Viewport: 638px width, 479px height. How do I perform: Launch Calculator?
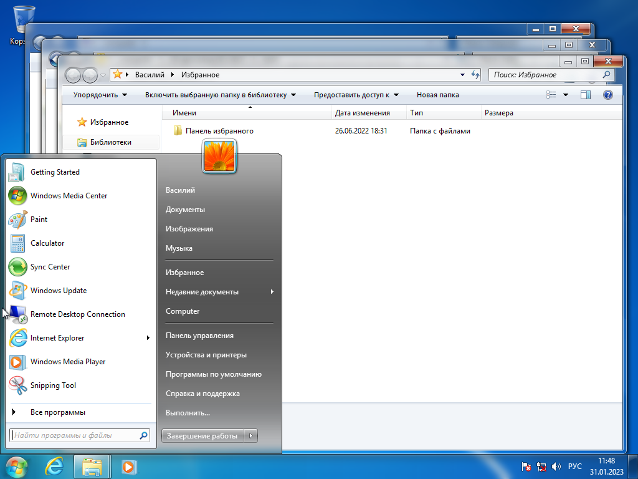pyautogui.click(x=80, y=243)
